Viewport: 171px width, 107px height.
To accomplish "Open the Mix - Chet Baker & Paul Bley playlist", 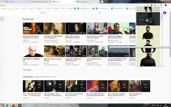I will click(x=33, y=86).
